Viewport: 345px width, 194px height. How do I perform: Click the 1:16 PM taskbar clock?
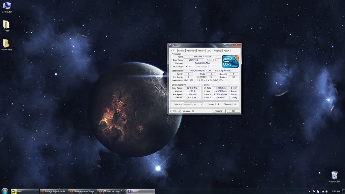point(336,192)
